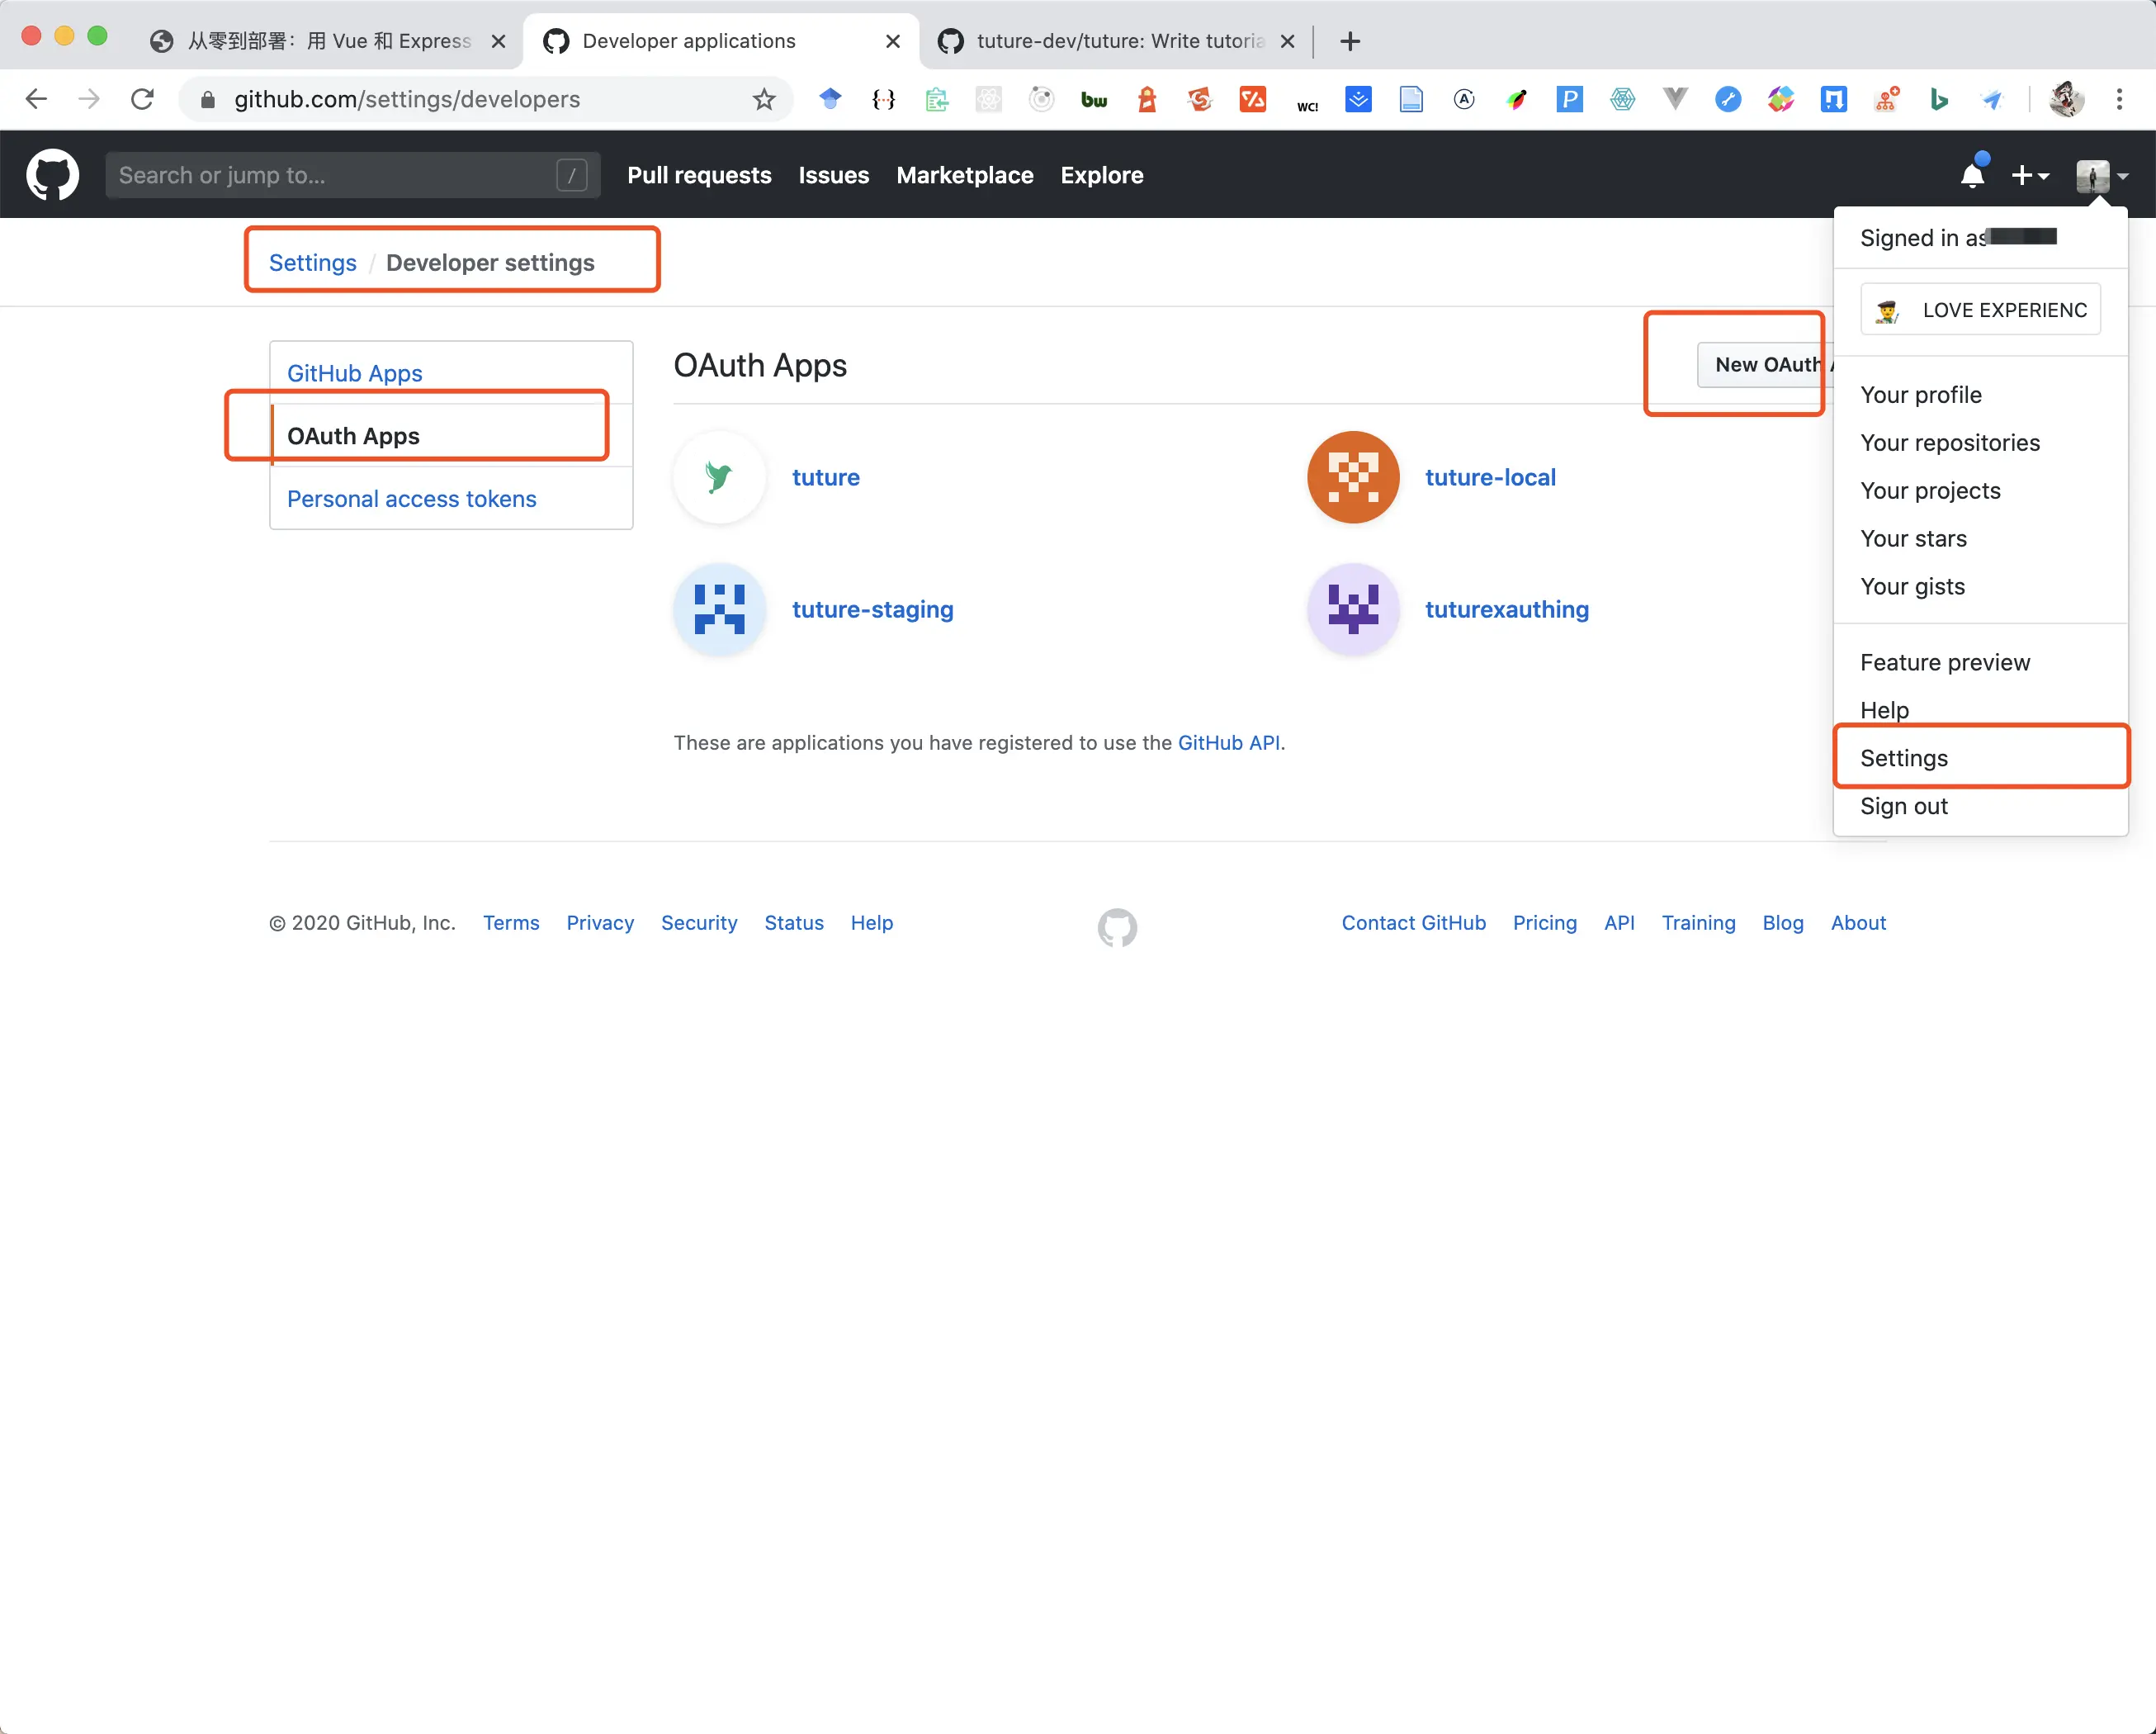Click the browser back arrow
Viewport: 2156px width, 1734px height.
click(x=36, y=99)
